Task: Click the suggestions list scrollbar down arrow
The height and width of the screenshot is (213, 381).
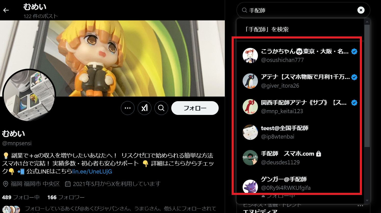Action: (x=367, y=201)
